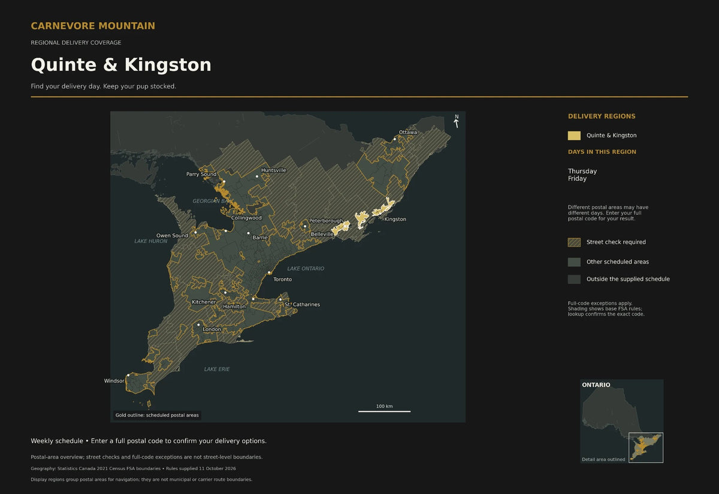Screen dimensions: 719x494
Task: Select the Outside the supplied schedule swatch
Action: [574, 279]
